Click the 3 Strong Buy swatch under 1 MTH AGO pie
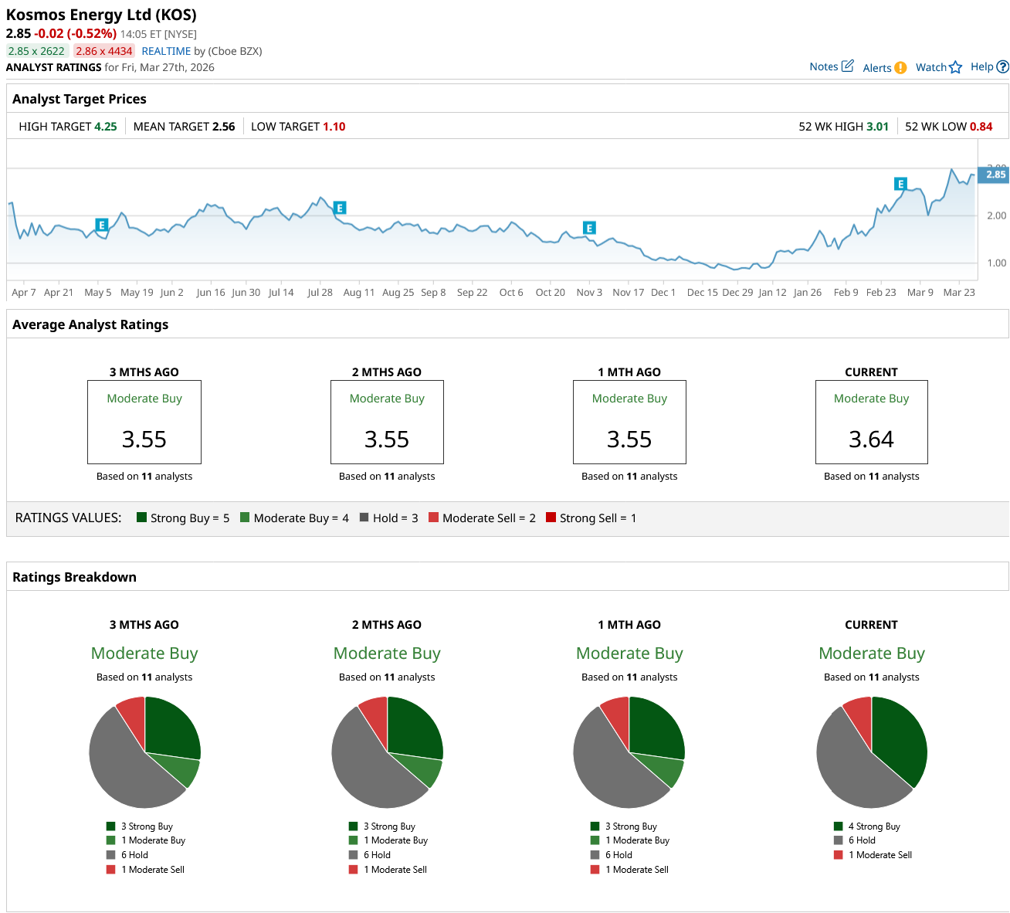1010x913 pixels. point(595,826)
